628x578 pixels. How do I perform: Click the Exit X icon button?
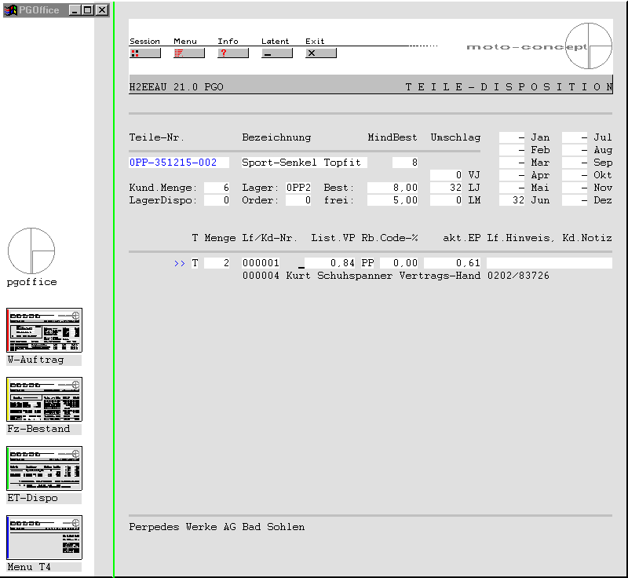[320, 53]
